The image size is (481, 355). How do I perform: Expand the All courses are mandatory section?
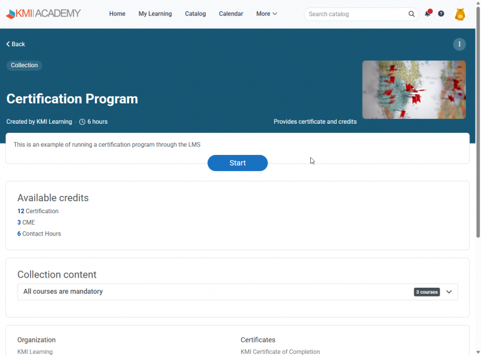pyautogui.click(x=449, y=291)
